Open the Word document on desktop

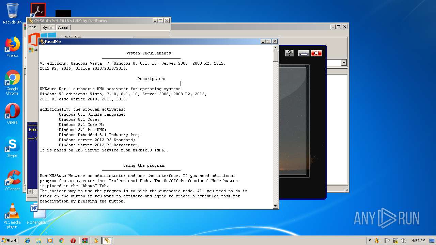[x=38, y=214]
